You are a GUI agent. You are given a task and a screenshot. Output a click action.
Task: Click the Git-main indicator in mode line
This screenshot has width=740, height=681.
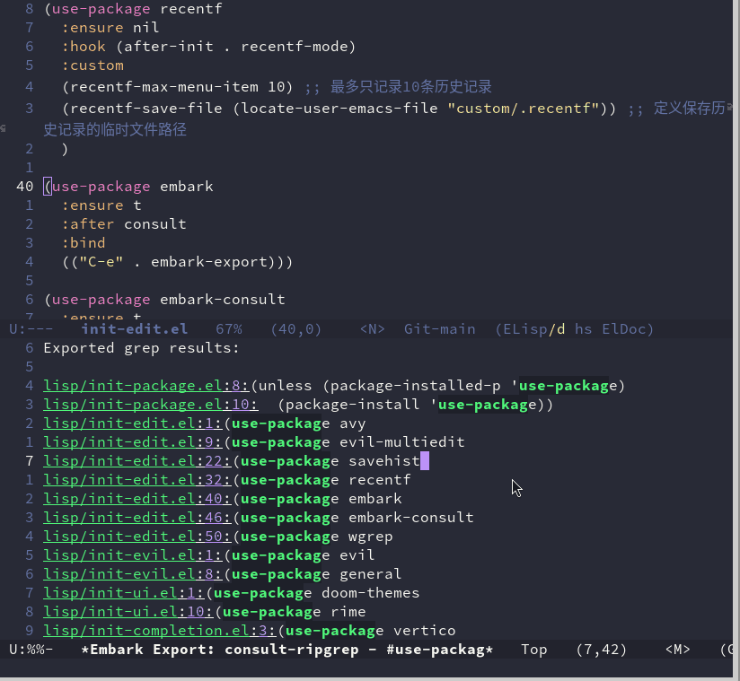point(440,329)
